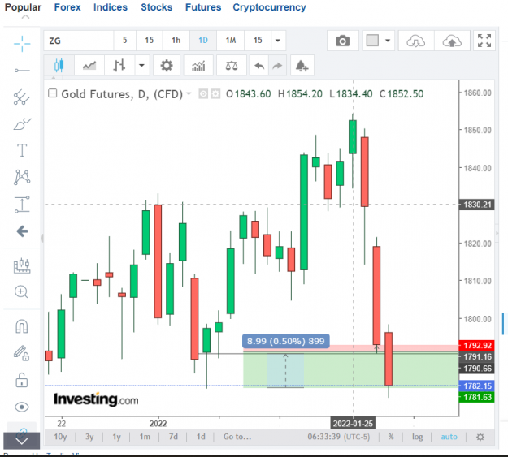This screenshot has height=457, width=508.
Task: Activate the zoom in tool
Action: click(21, 292)
